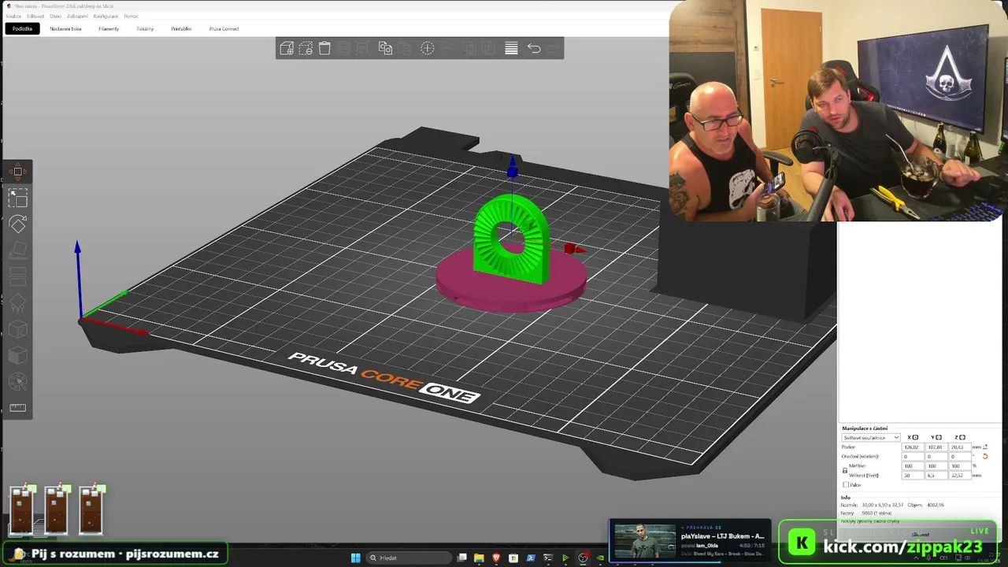Open the Zobrazení menu
The width and height of the screenshot is (1008, 567).
click(x=77, y=16)
